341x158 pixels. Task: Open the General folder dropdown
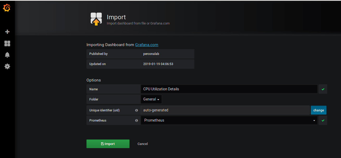(x=151, y=99)
